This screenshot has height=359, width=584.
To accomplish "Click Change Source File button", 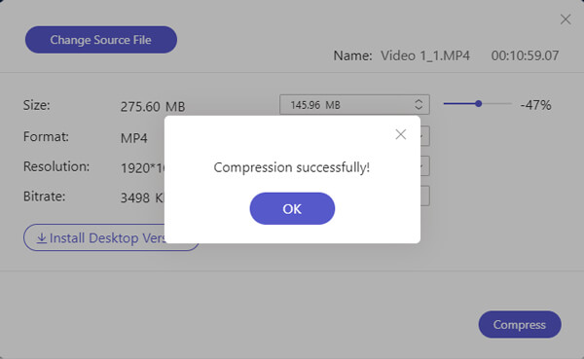I will [101, 40].
